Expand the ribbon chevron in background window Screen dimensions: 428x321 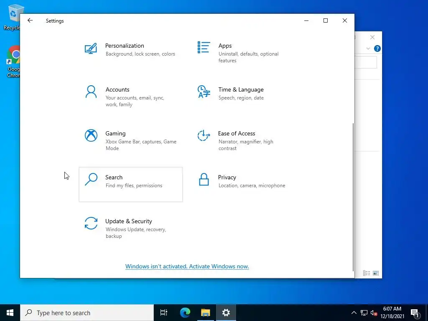[368, 48]
